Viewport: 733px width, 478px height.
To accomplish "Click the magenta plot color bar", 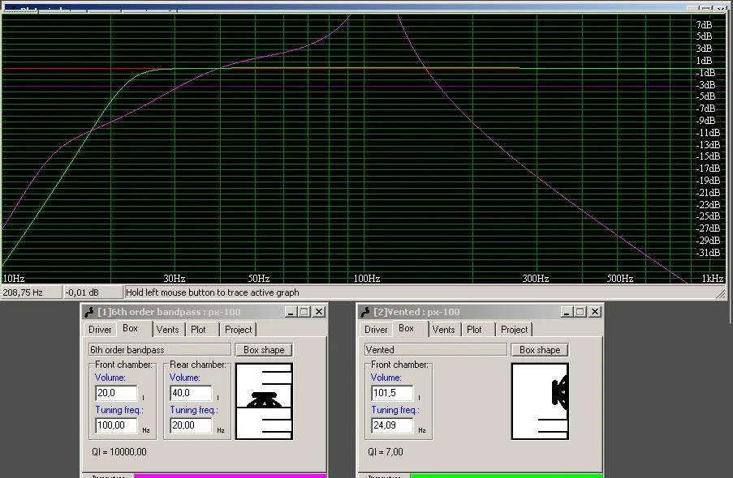I will [x=230, y=476].
